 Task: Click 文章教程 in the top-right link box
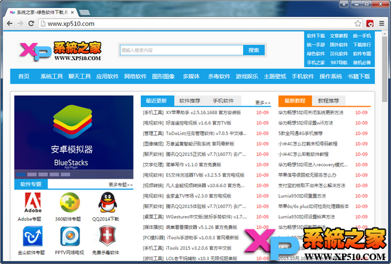click(x=339, y=36)
